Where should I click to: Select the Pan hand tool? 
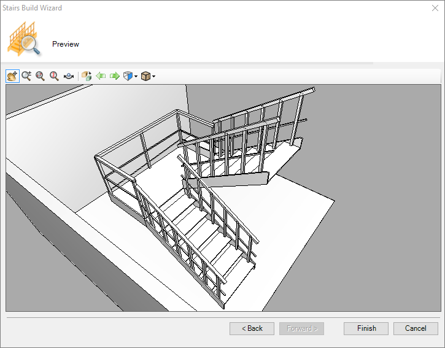tap(12, 76)
